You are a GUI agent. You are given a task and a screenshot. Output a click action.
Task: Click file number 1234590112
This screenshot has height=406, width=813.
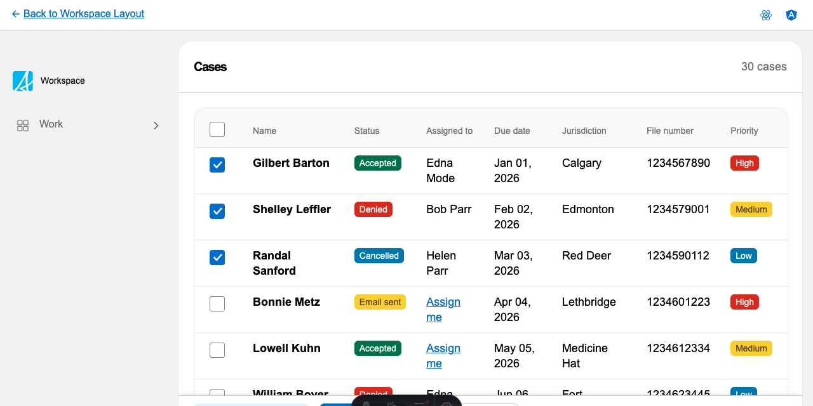click(678, 256)
